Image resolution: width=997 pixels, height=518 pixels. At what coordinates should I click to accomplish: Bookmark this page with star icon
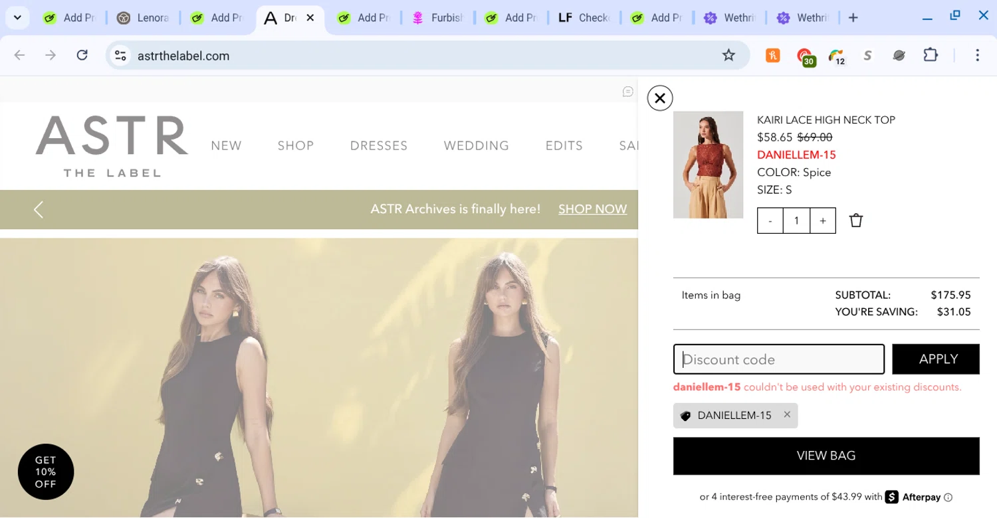729,55
